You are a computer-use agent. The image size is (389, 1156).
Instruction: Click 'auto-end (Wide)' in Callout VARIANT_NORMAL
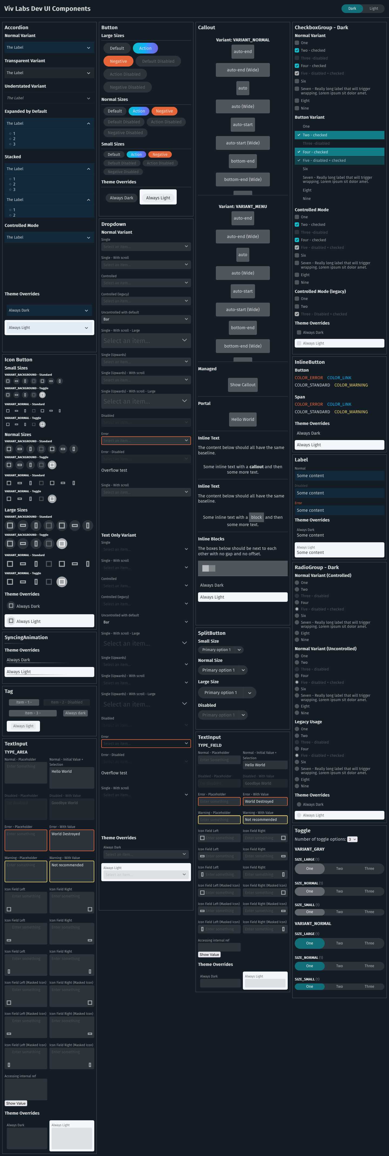(x=243, y=70)
